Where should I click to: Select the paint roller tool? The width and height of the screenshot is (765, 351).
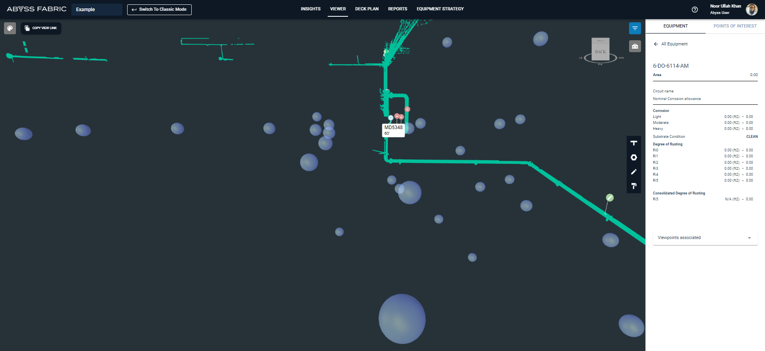[x=633, y=186]
